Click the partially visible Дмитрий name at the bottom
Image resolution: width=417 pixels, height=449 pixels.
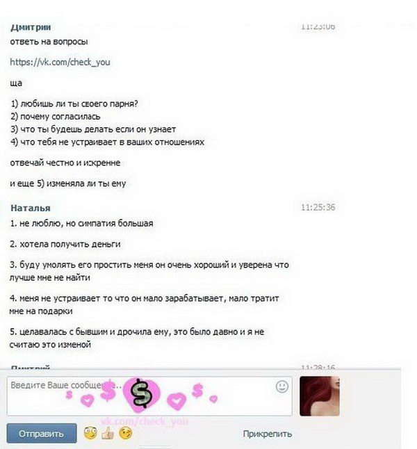[31, 367]
